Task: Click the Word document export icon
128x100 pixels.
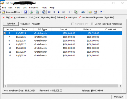Action: 44,12
